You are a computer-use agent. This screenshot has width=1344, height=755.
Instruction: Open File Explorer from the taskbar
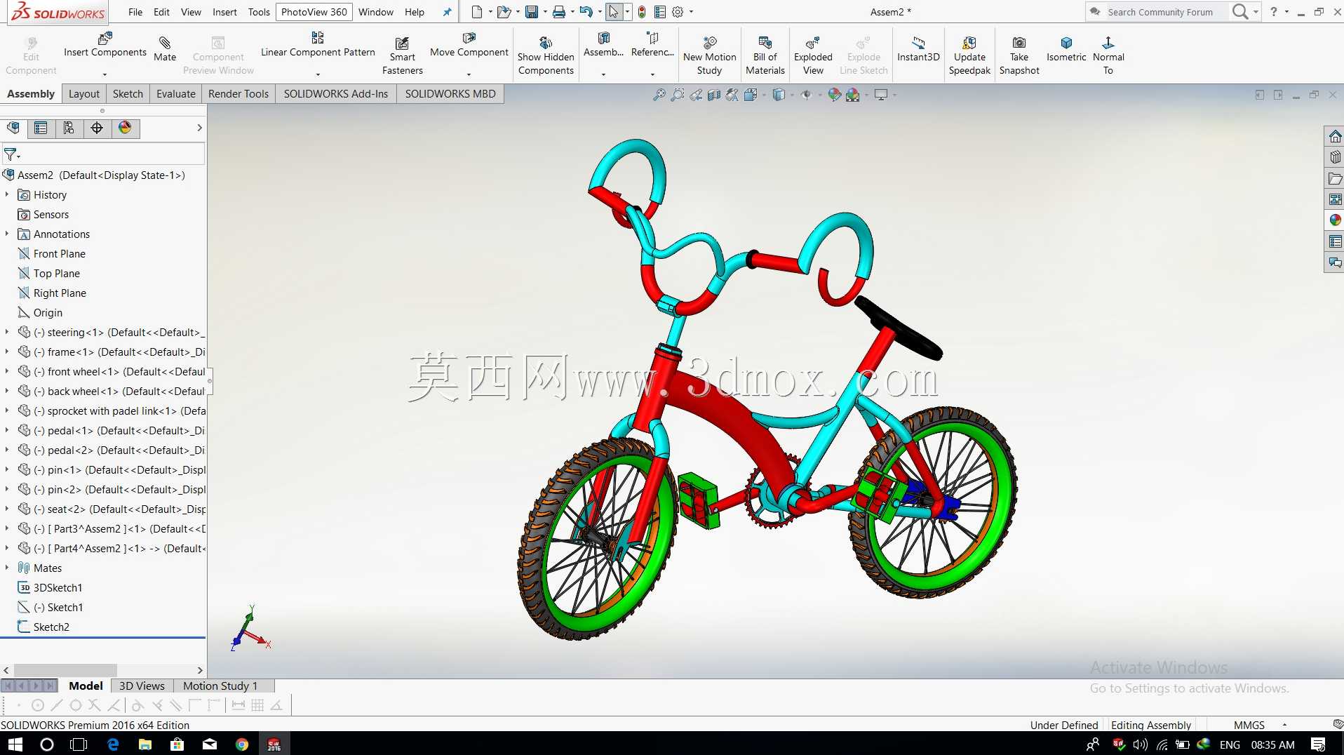(145, 744)
